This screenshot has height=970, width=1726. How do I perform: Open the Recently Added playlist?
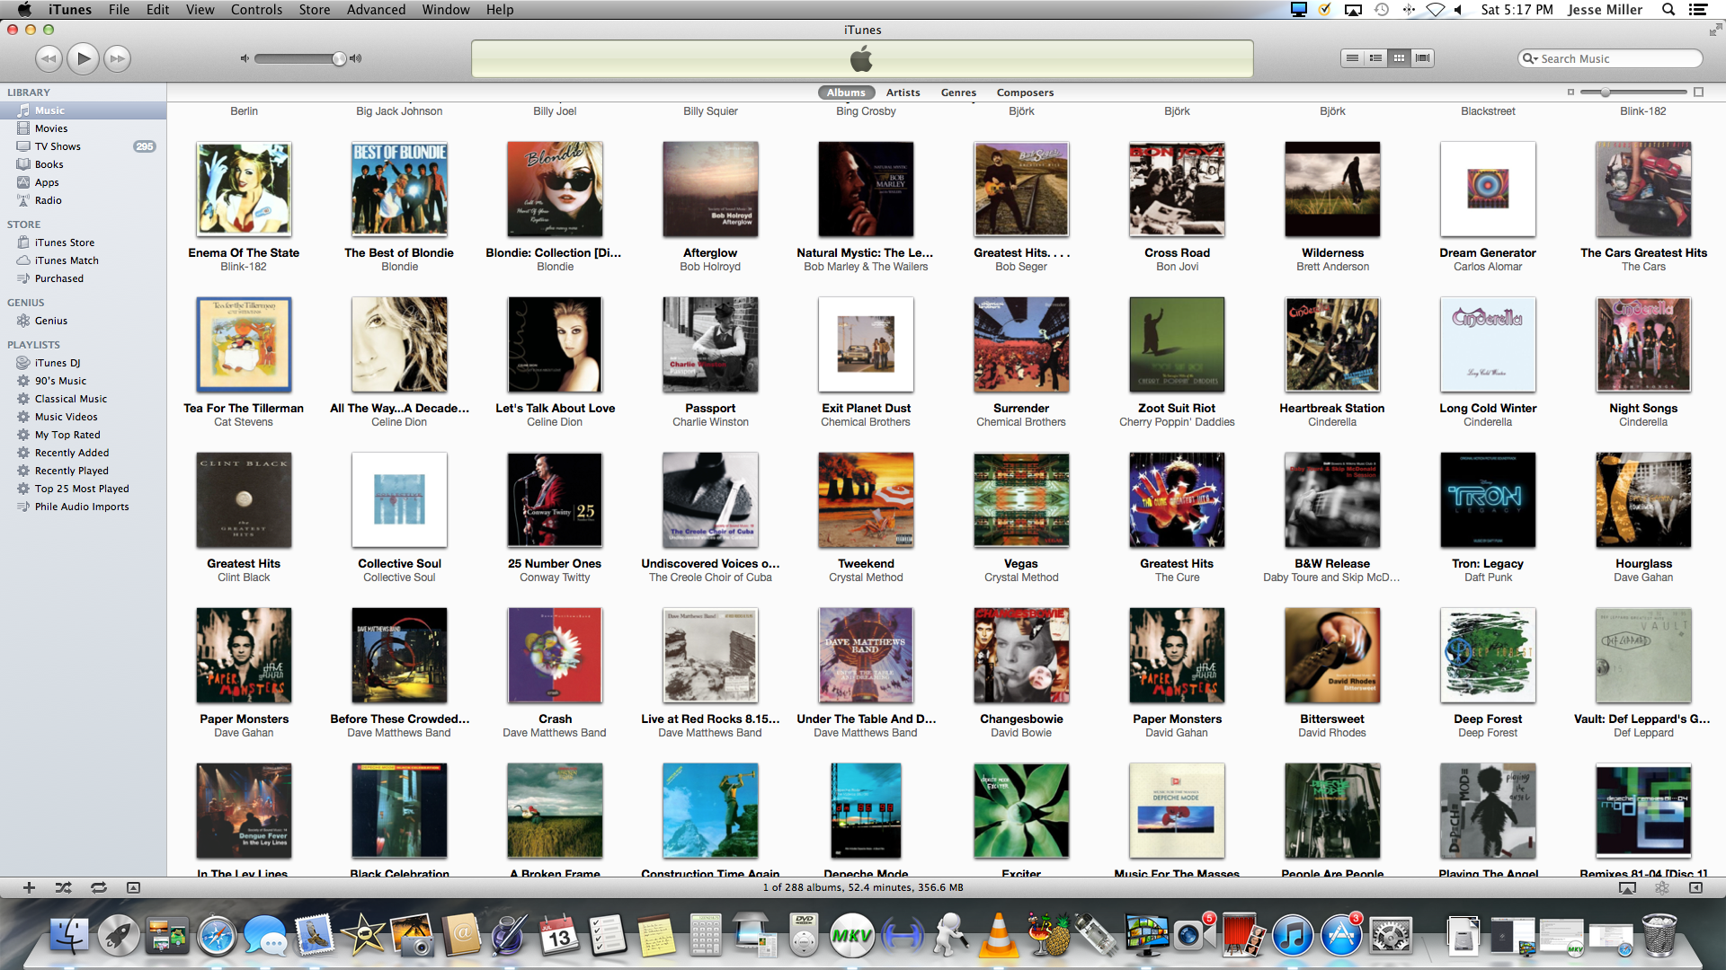coord(83,453)
